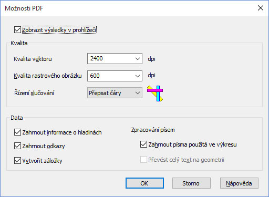
Task: Disable Zahrnout odkazy option
Action: coord(17,146)
